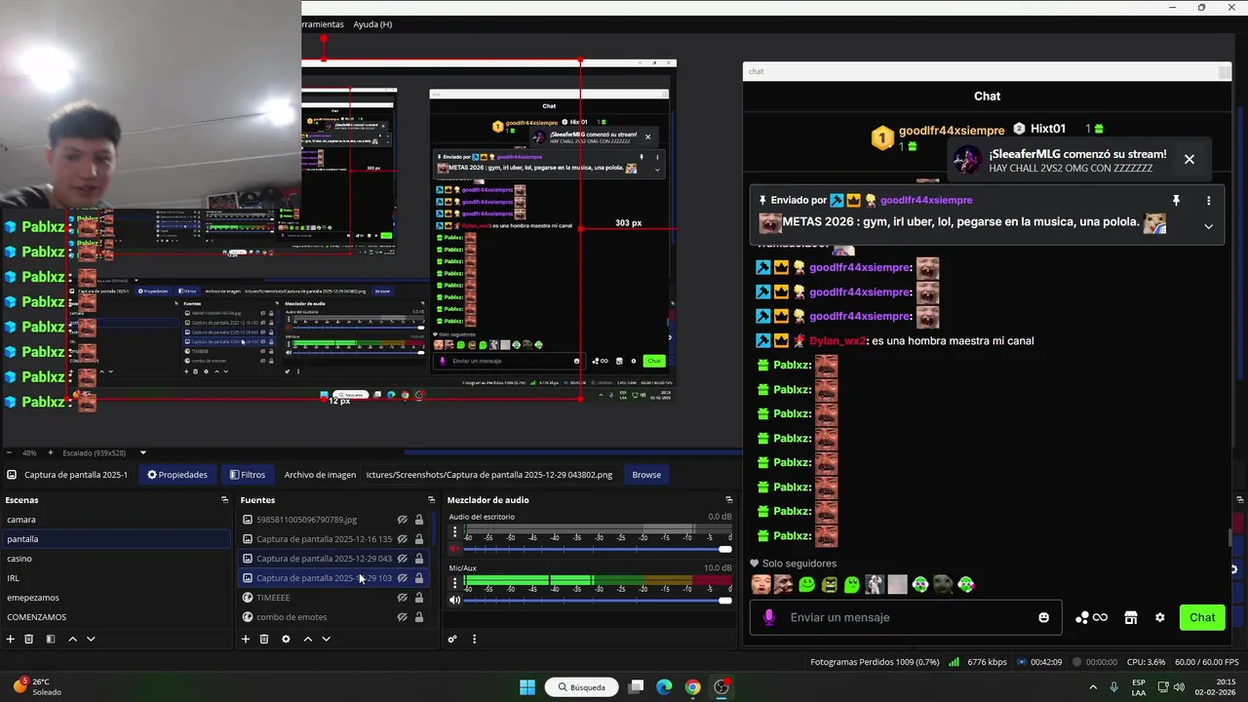Unmute Audio del escritorio speaker icon

point(454,549)
